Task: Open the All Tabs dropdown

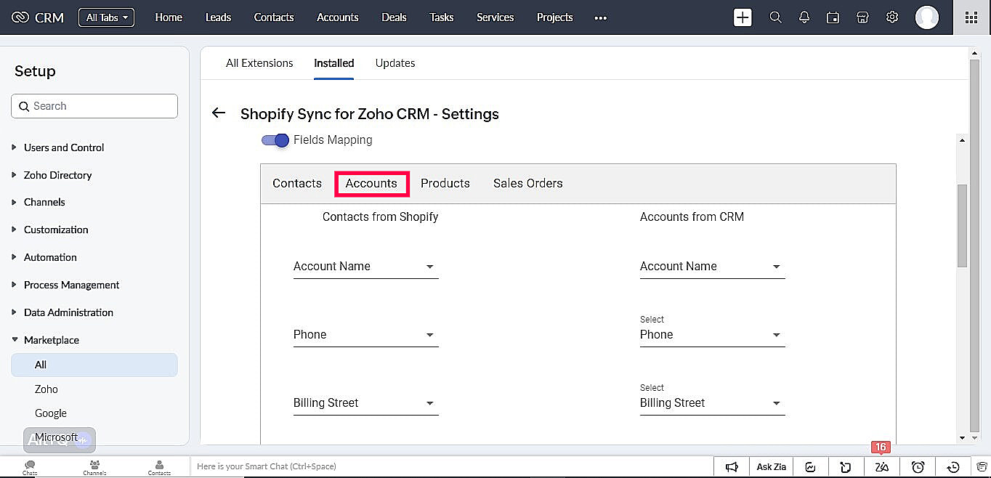Action: 106,17
